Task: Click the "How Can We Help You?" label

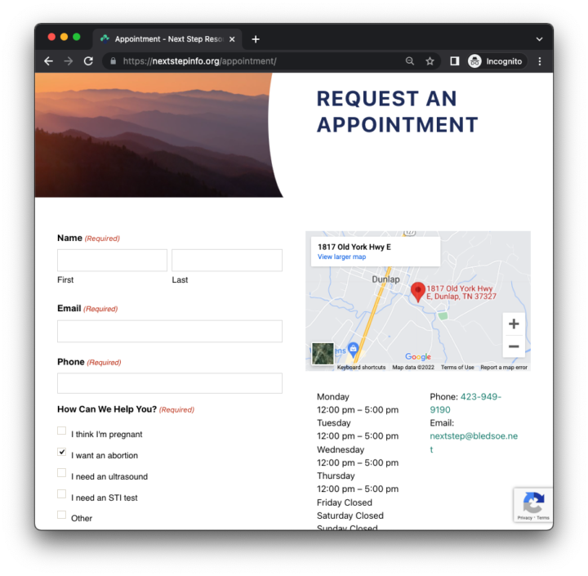Action: (x=107, y=409)
